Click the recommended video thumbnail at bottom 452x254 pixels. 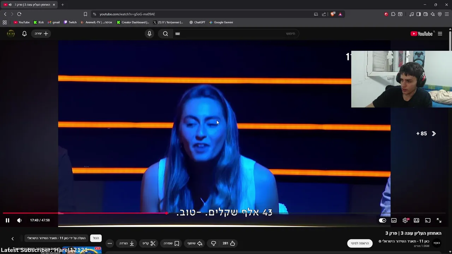point(82,250)
